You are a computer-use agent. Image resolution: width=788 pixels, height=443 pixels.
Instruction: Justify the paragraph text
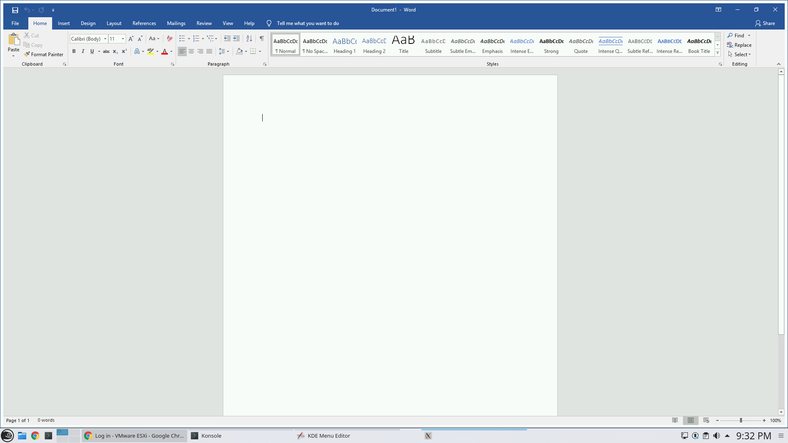[x=209, y=52]
